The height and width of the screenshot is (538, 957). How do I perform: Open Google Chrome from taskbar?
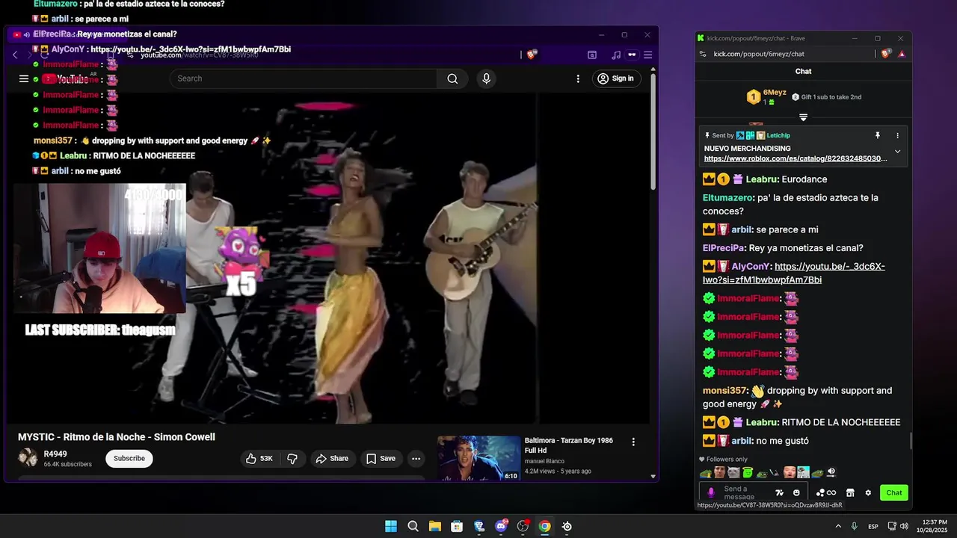pos(545,526)
